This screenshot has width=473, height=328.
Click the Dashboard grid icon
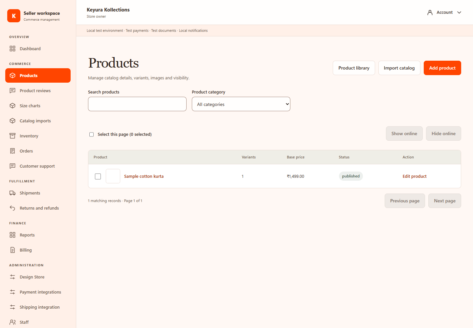12,49
